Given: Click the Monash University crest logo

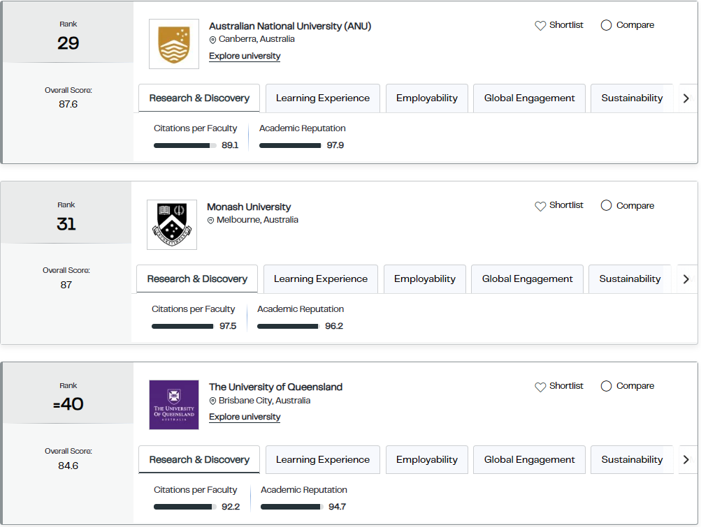Looking at the screenshot, I should [172, 225].
